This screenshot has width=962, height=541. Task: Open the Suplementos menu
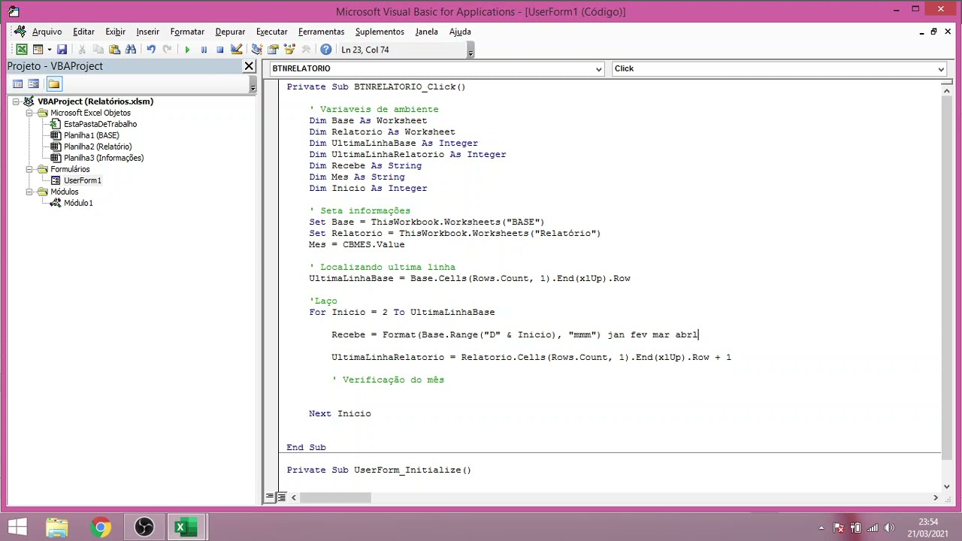point(380,32)
